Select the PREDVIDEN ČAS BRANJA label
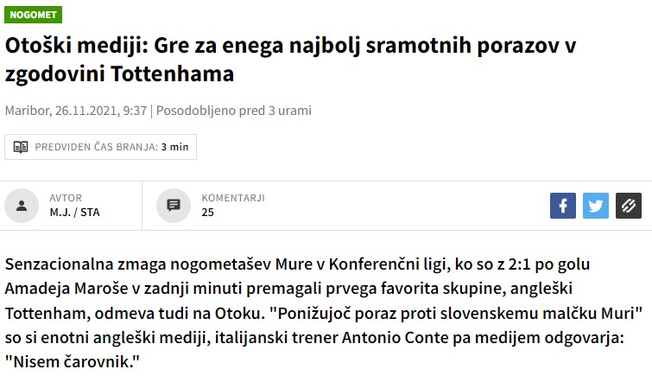652x382 pixels. coord(97,147)
